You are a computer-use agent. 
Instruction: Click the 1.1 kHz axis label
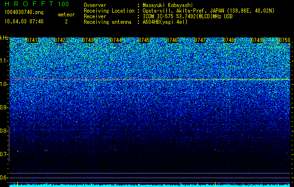click(4, 61)
